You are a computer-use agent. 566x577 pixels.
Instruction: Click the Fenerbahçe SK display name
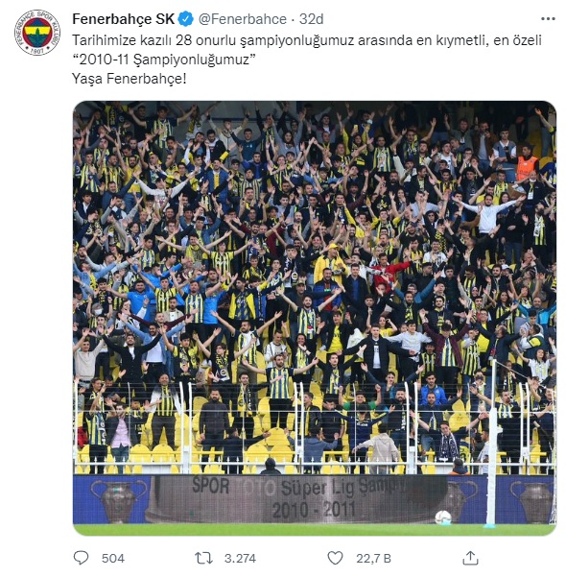pos(123,19)
